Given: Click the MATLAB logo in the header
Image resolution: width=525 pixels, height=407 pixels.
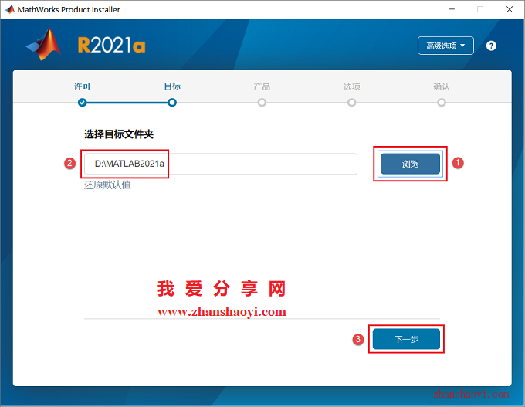Looking at the screenshot, I should coord(44,45).
